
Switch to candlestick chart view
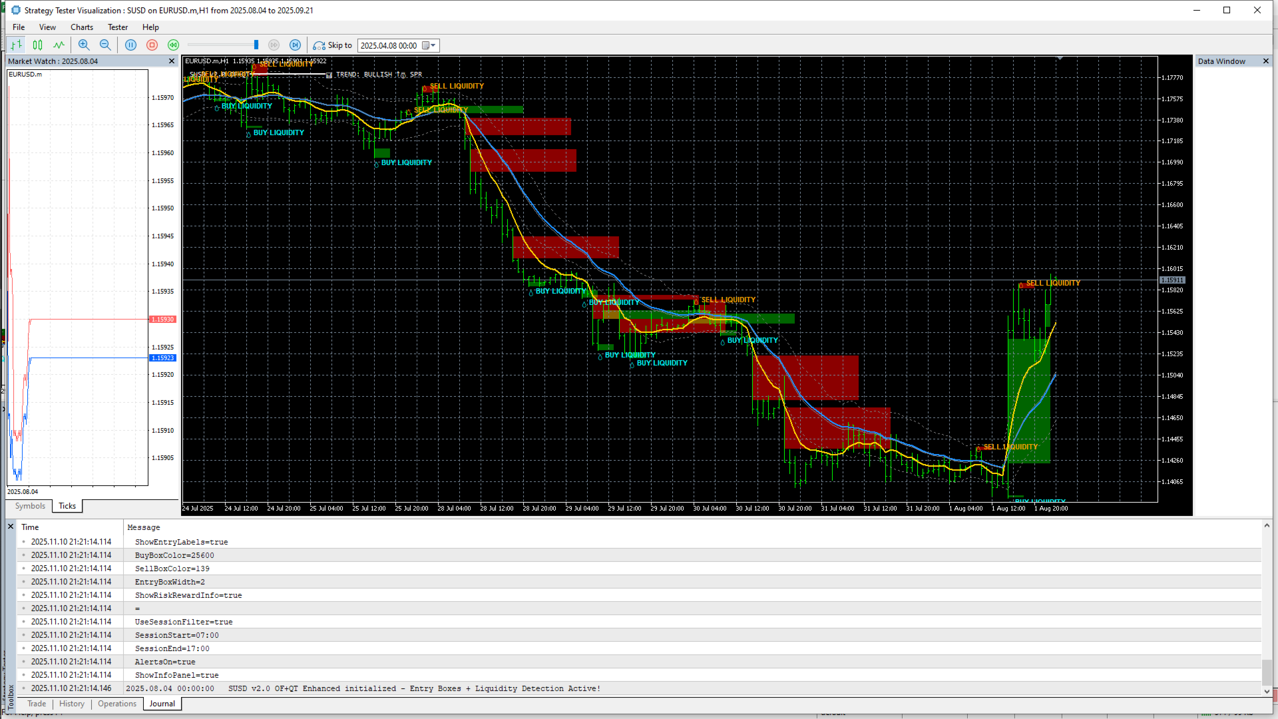click(x=38, y=45)
